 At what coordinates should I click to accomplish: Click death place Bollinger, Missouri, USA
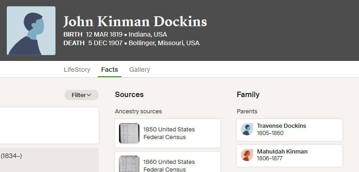[x=164, y=43]
